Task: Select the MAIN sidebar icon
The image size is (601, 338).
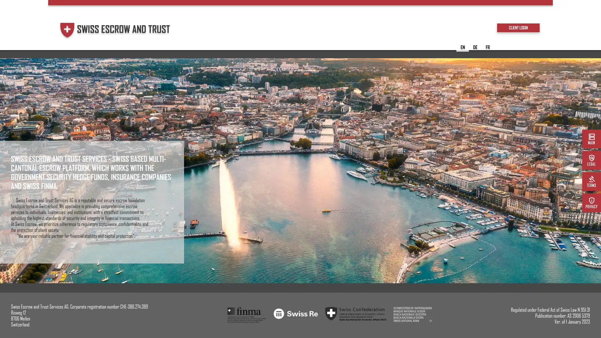Action: coord(591,139)
